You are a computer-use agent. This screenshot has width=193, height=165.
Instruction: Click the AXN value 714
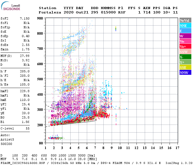(147, 12)
